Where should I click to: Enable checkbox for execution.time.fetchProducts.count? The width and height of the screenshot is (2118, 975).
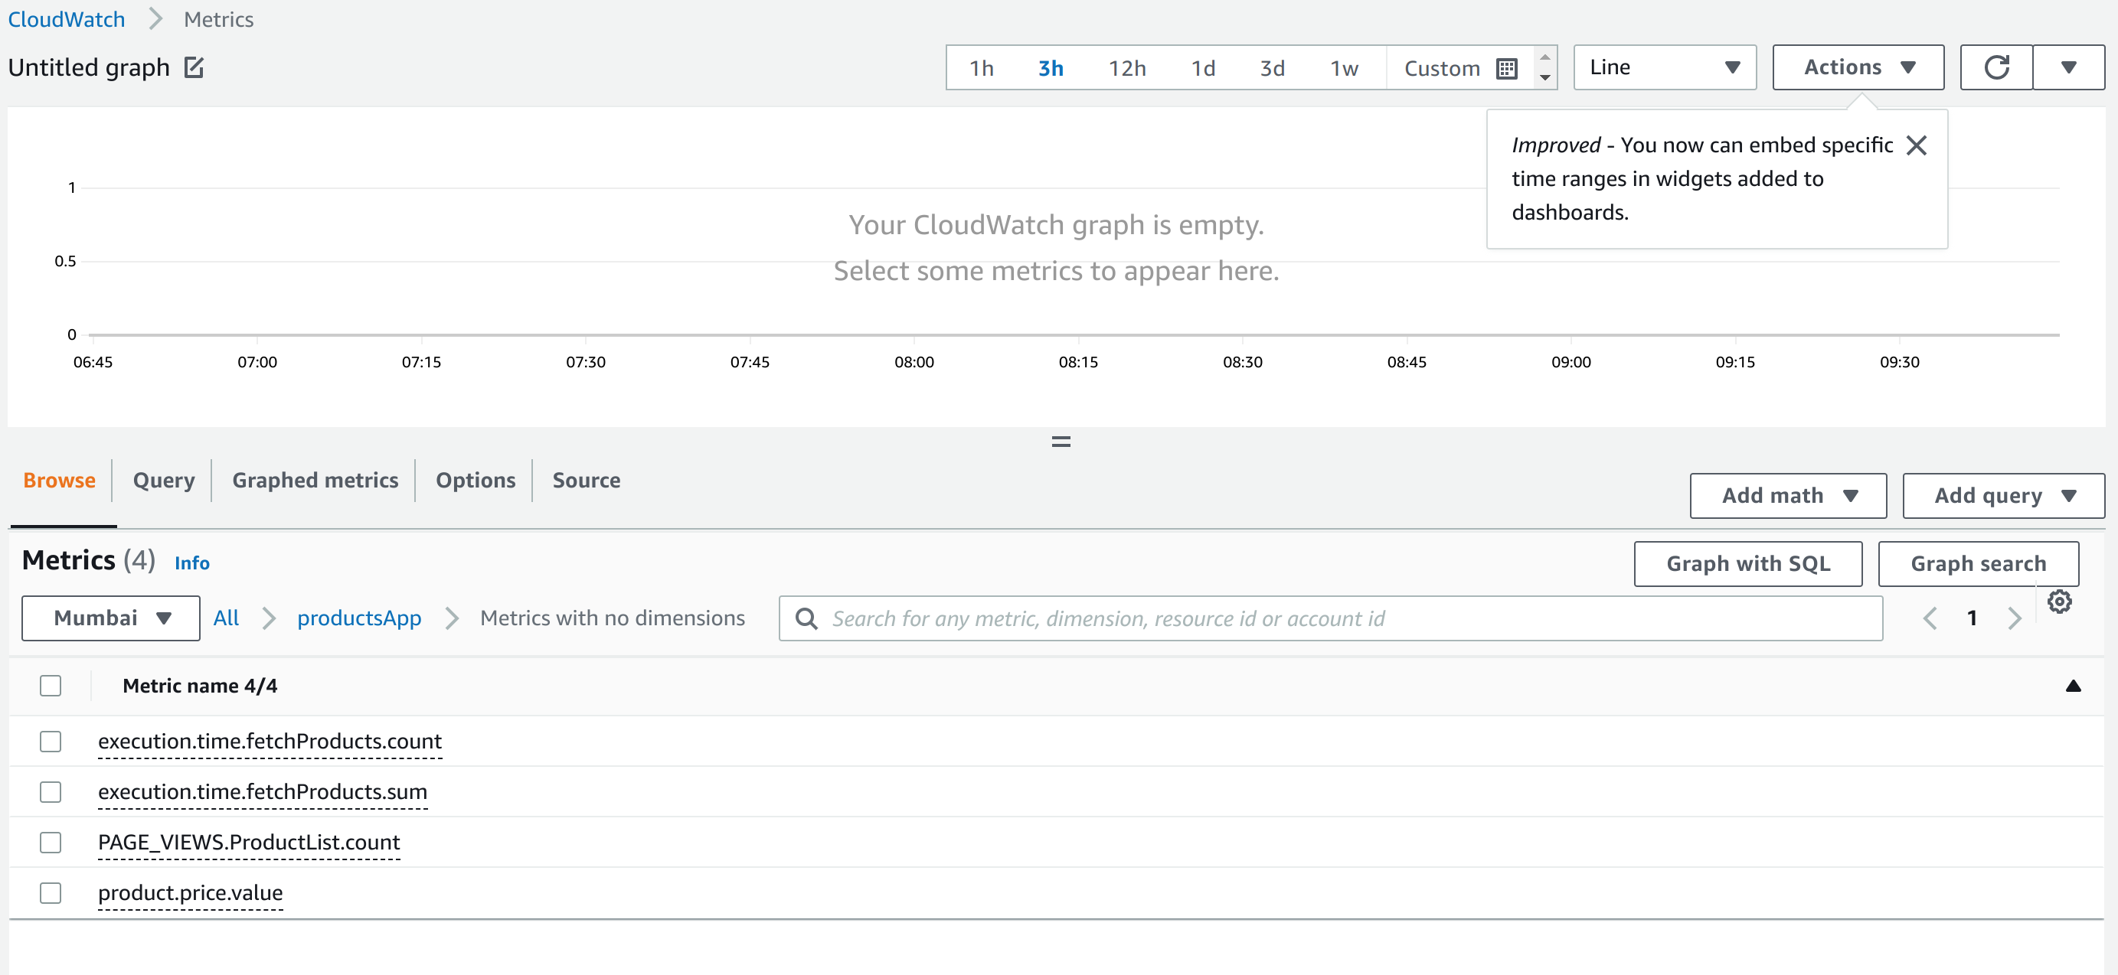click(51, 740)
